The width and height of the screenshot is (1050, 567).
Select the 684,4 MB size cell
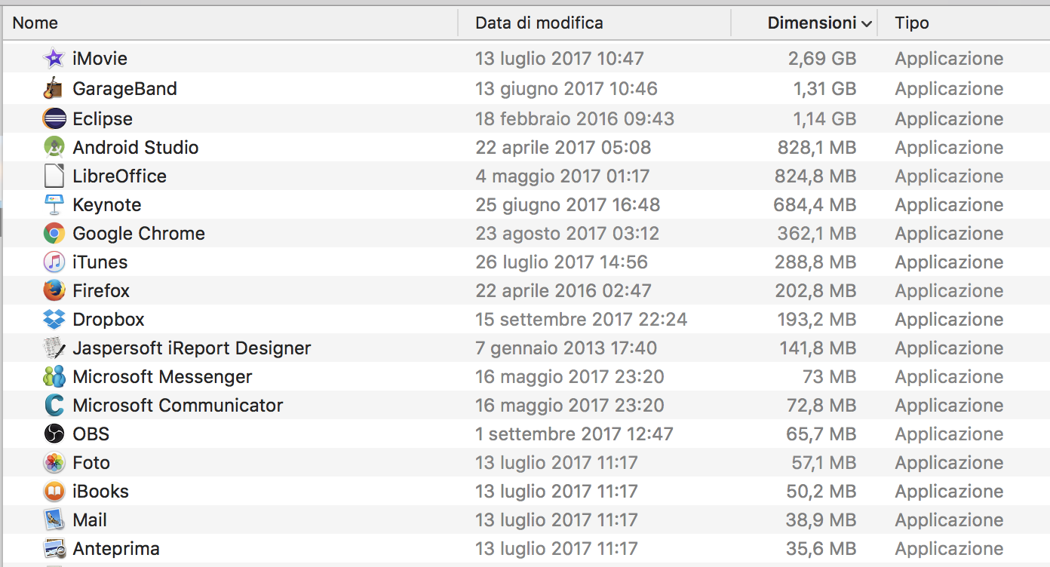(815, 204)
